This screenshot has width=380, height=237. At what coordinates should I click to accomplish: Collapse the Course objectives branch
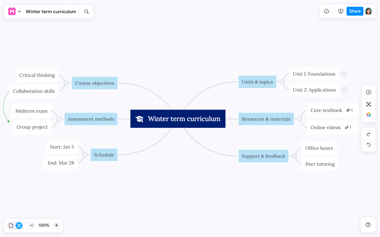(x=66, y=83)
